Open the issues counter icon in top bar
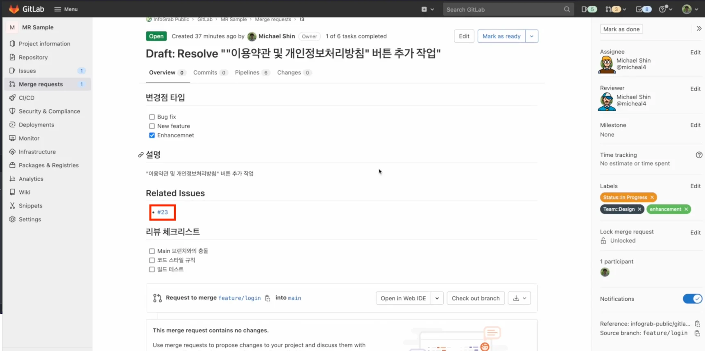The width and height of the screenshot is (705, 351). [x=589, y=9]
